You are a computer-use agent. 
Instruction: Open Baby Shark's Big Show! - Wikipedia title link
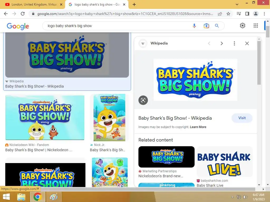(175, 118)
